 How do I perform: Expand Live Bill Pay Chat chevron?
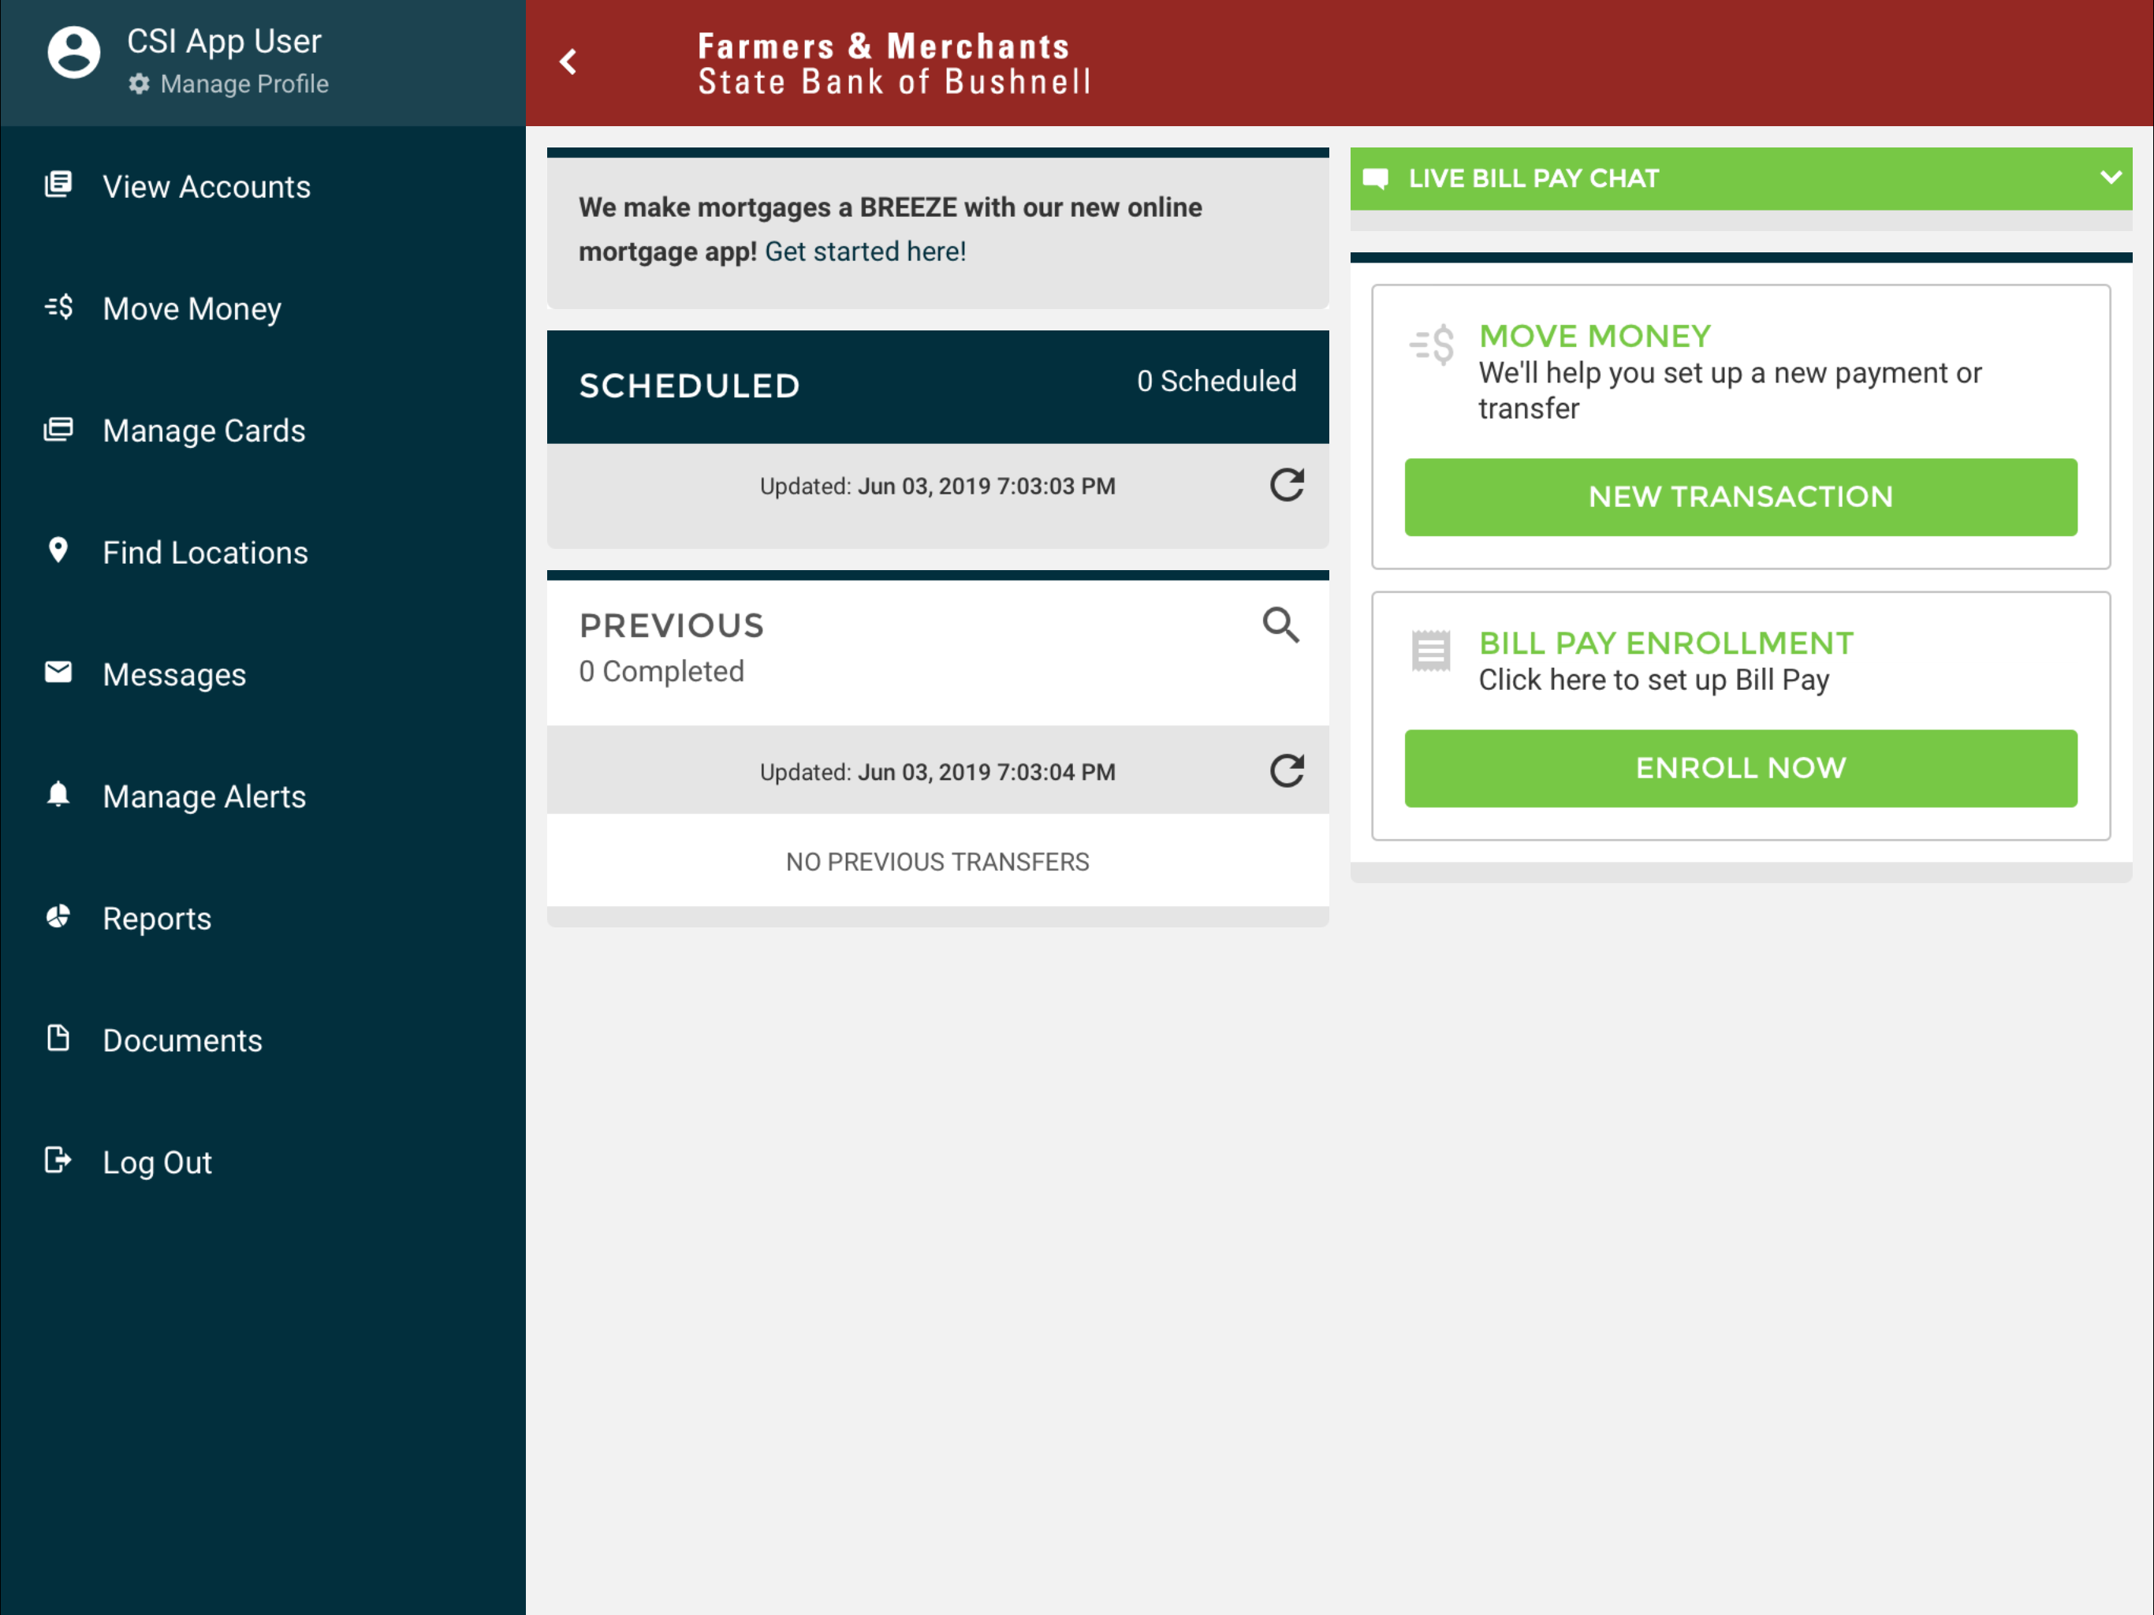pyautogui.click(x=2110, y=177)
